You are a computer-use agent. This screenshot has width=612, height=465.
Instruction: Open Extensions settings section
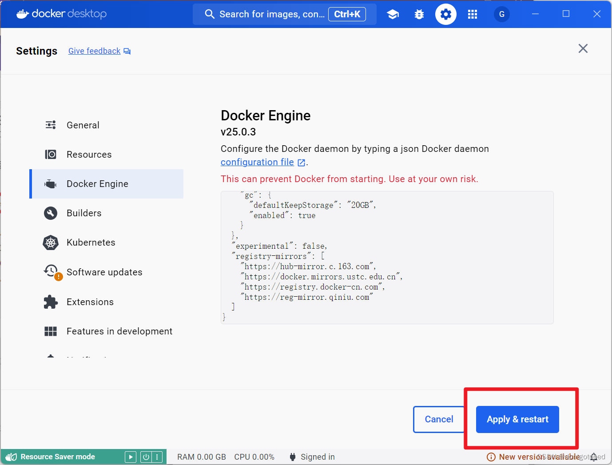point(90,302)
